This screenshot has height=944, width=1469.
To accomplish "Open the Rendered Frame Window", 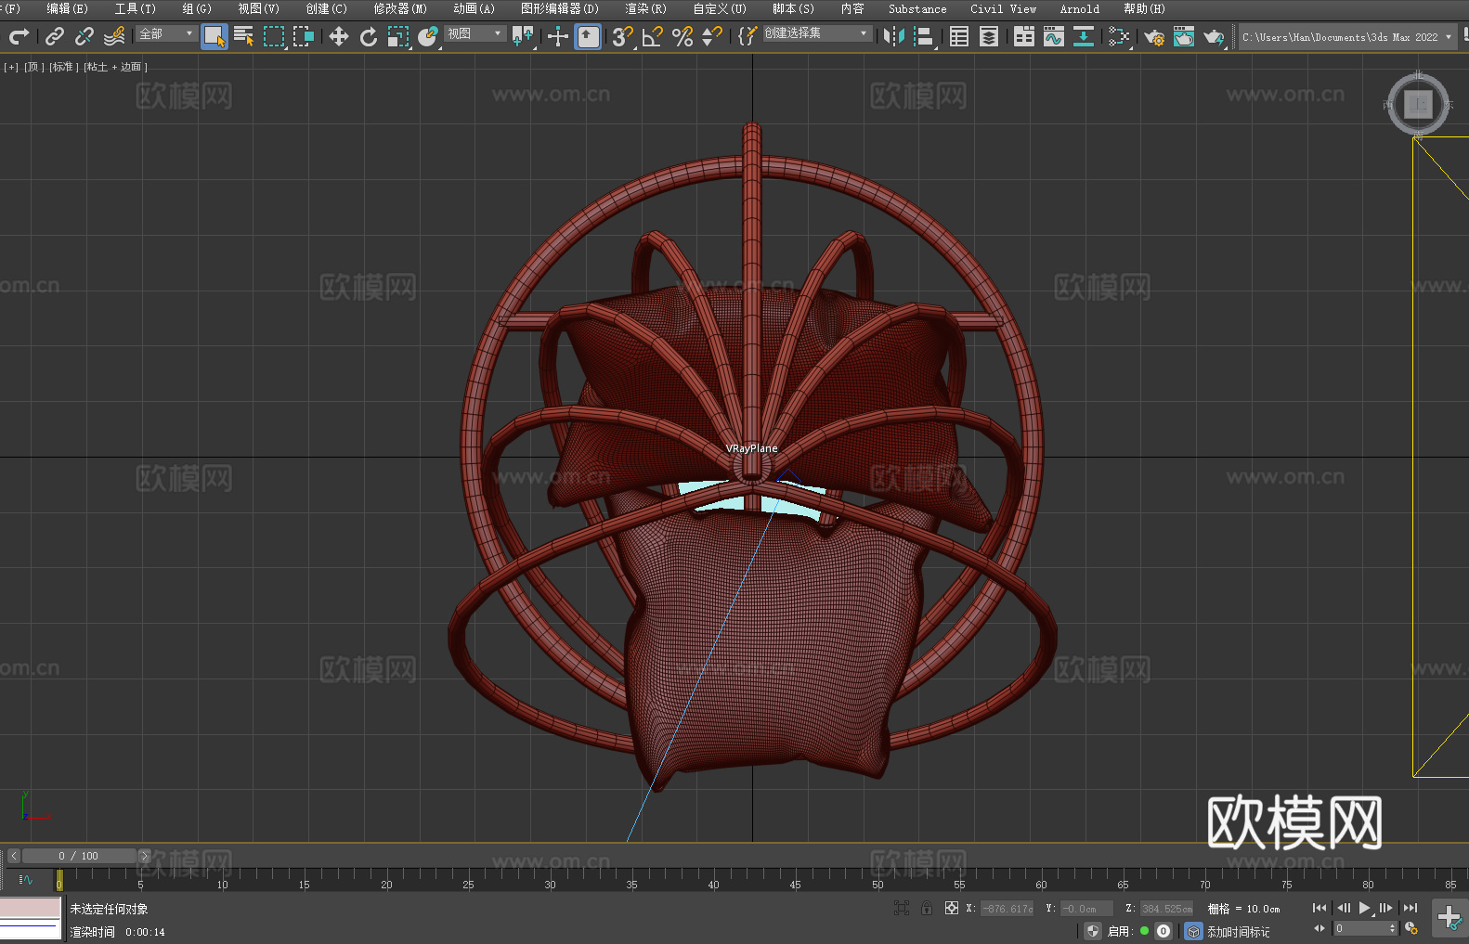I will coord(1184,36).
